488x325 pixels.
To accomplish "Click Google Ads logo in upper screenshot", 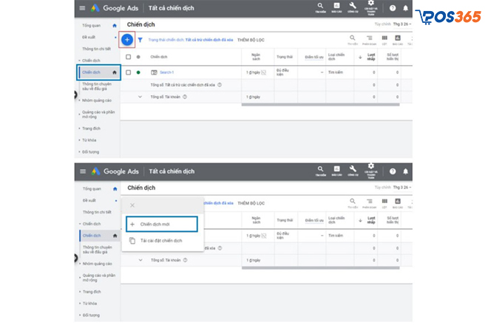I will (115, 8).
